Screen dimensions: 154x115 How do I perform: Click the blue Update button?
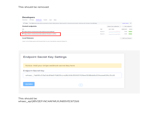coord(29,84)
